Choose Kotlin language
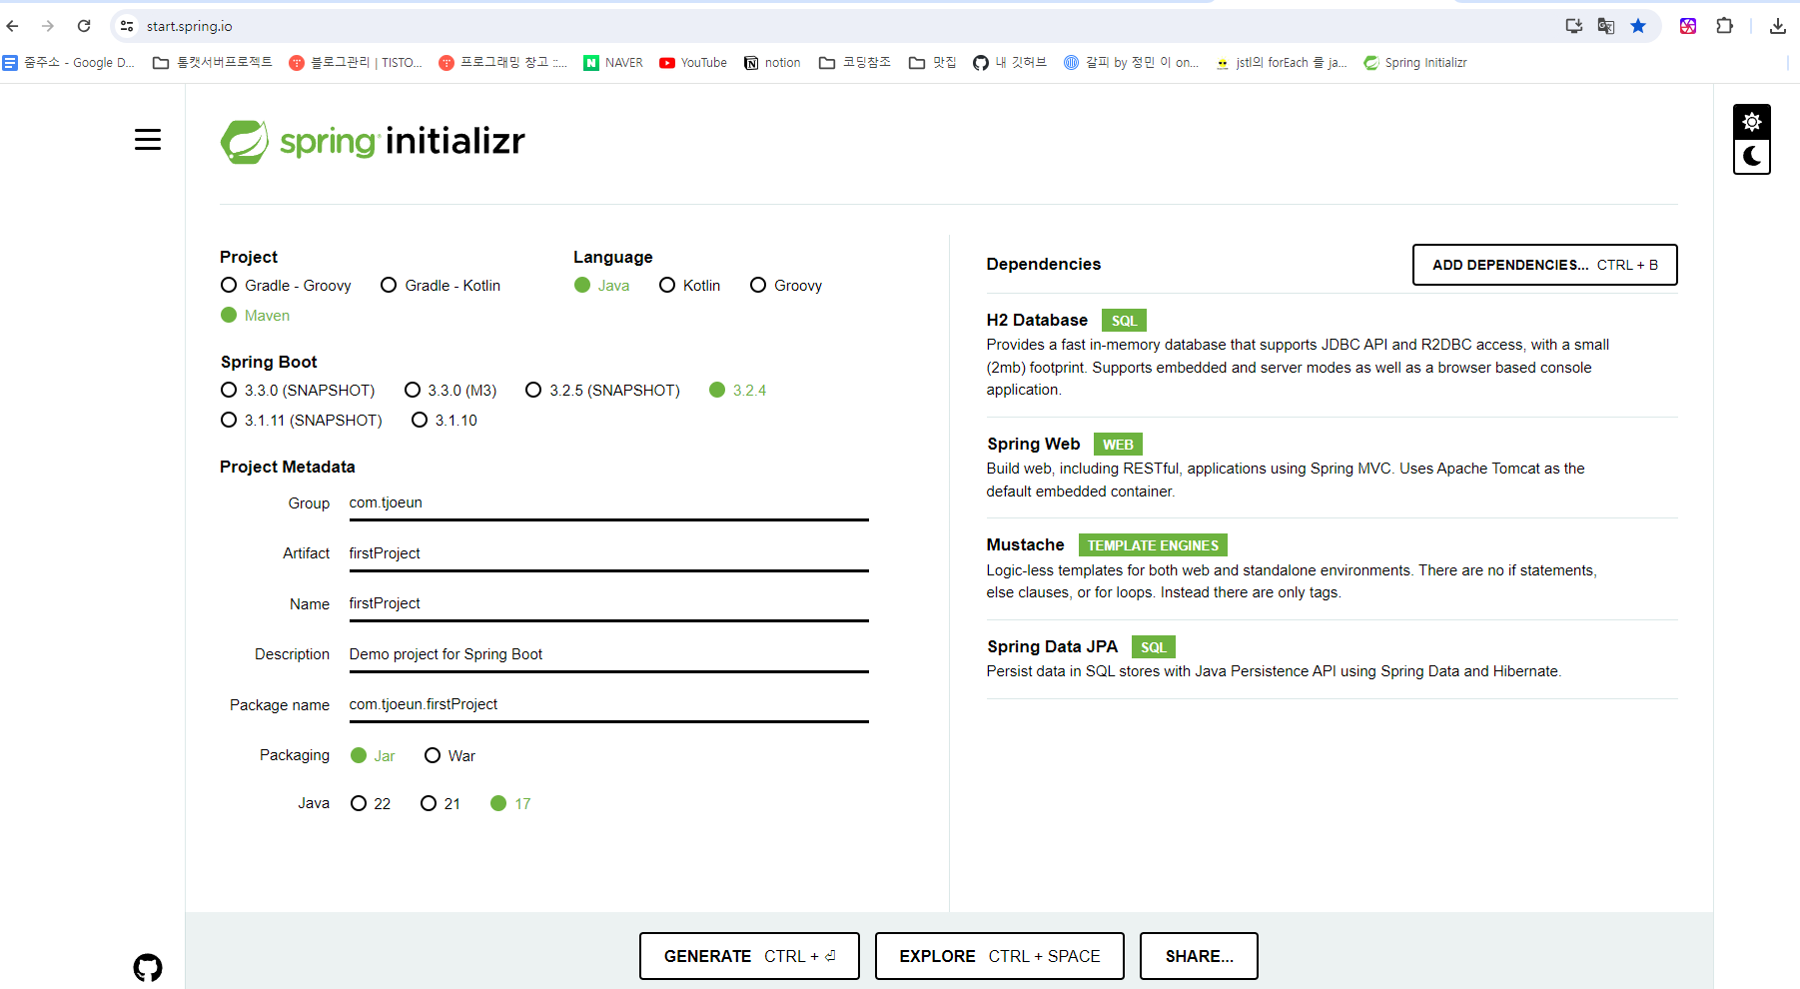Screen dimensions: 1800x989 689,286
